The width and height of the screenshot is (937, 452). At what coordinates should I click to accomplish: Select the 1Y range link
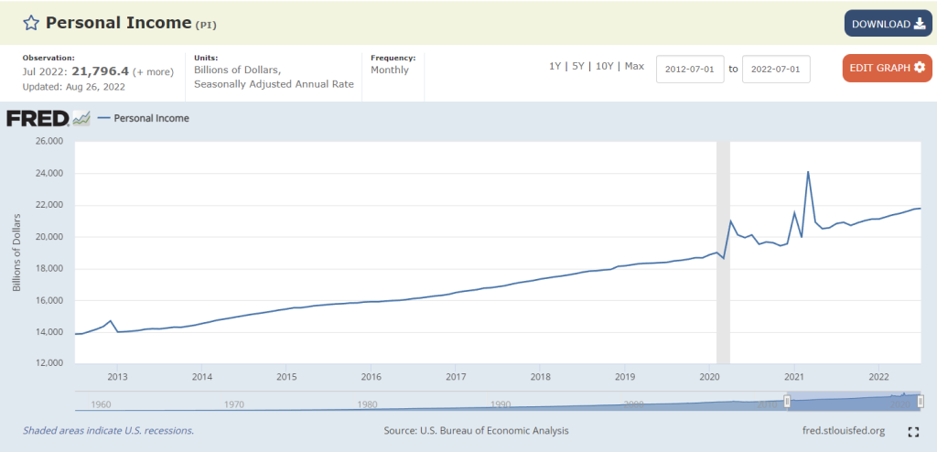tap(555, 66)
